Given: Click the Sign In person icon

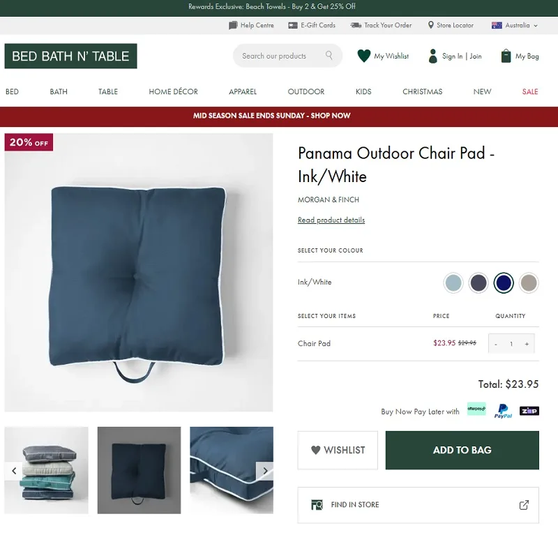Looking at the screenshot, I should click(x=432, y=56).
